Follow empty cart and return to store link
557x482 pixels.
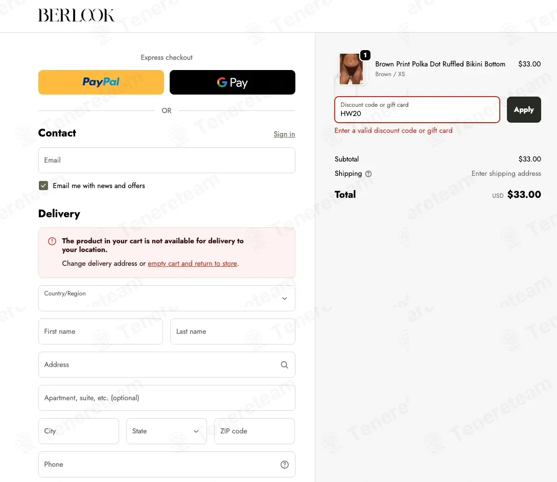[193, 264]
